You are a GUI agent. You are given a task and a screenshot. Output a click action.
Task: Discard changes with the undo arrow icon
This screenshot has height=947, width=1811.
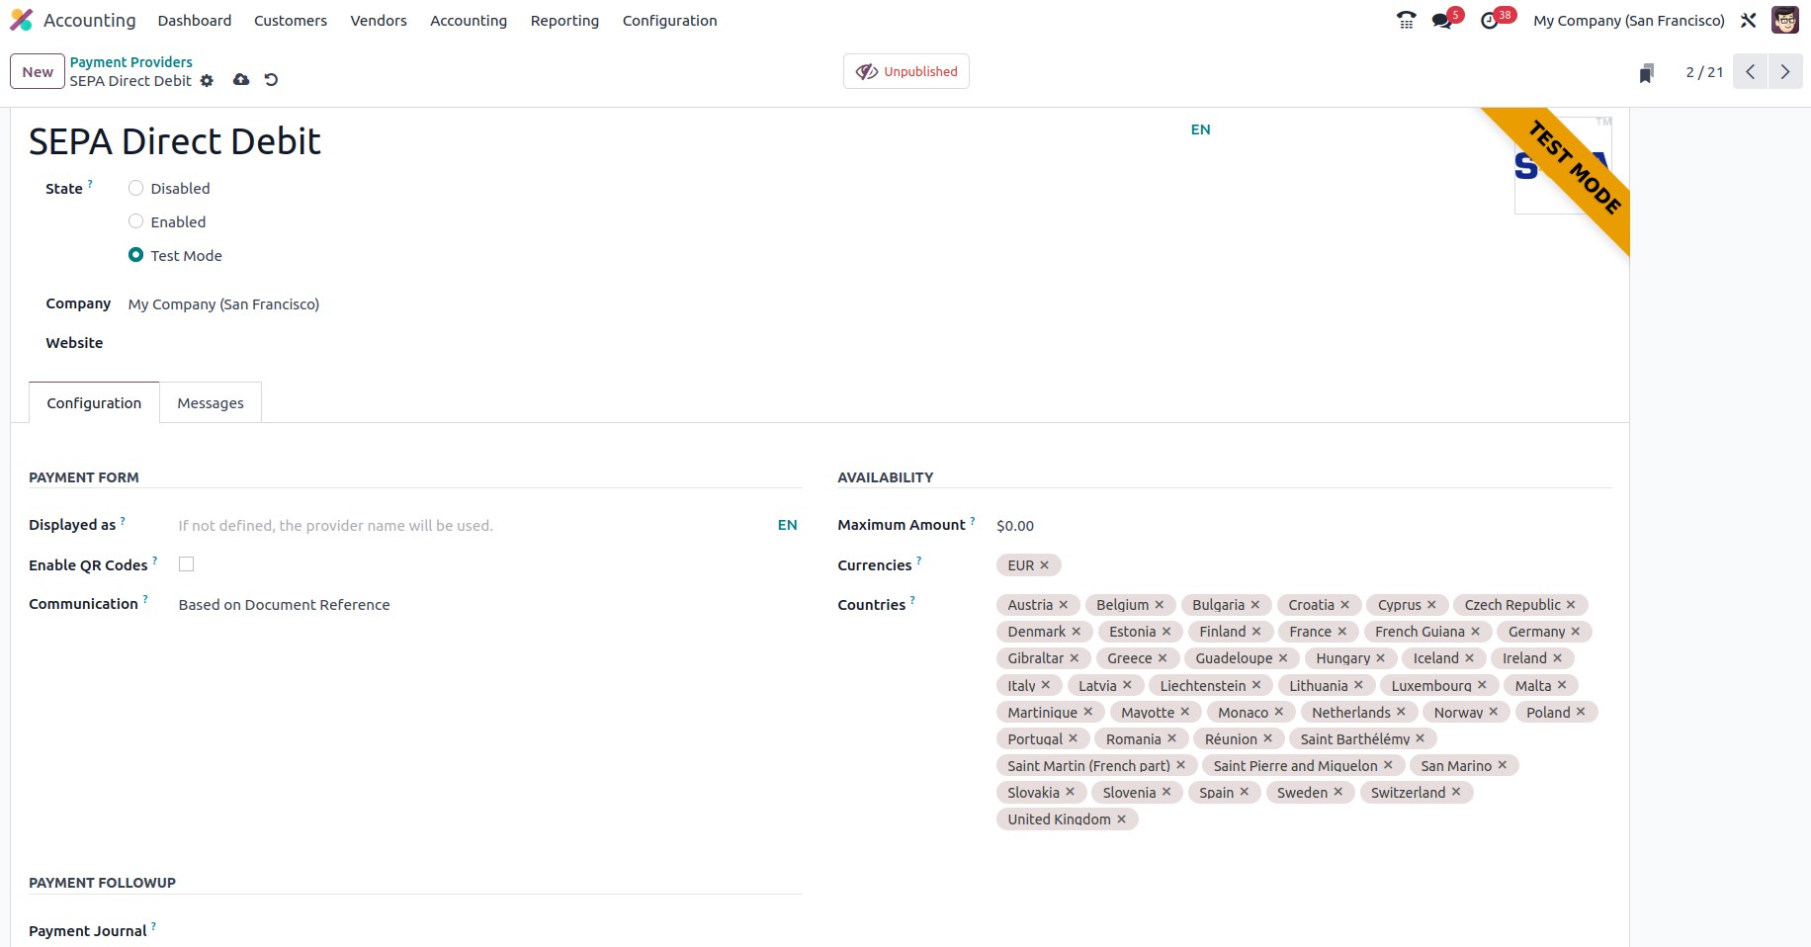coord(271,80)
